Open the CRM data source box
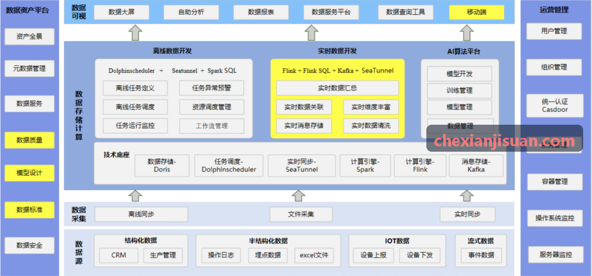 tap(119, 255)
